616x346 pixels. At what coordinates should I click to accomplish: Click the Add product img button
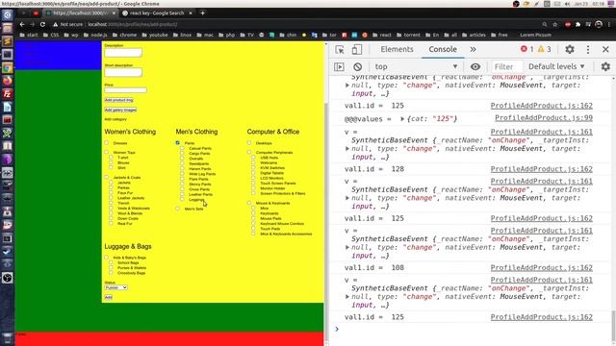[119, 100]
